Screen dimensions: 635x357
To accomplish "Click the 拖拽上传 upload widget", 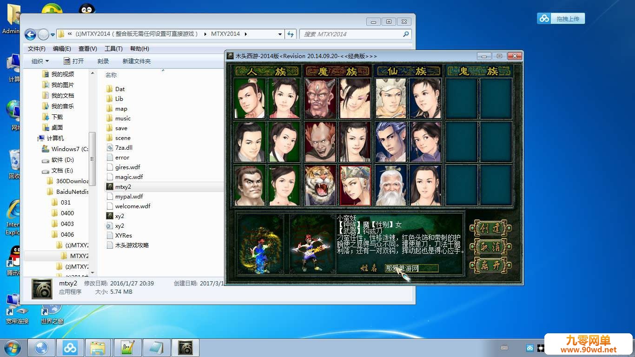I will (561, 19).
